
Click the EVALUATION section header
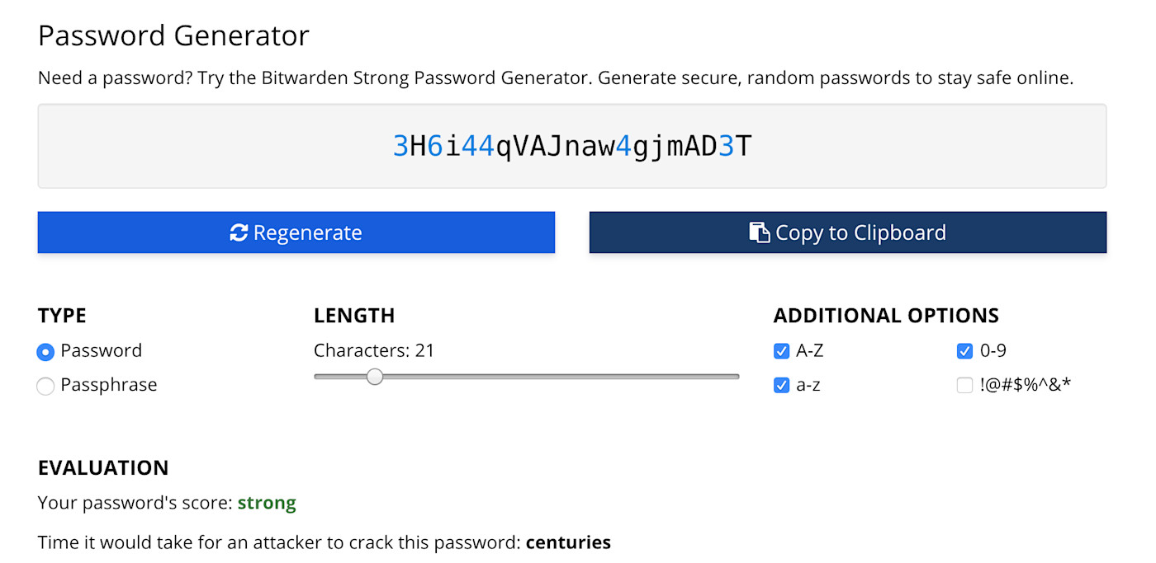(103, 467)
